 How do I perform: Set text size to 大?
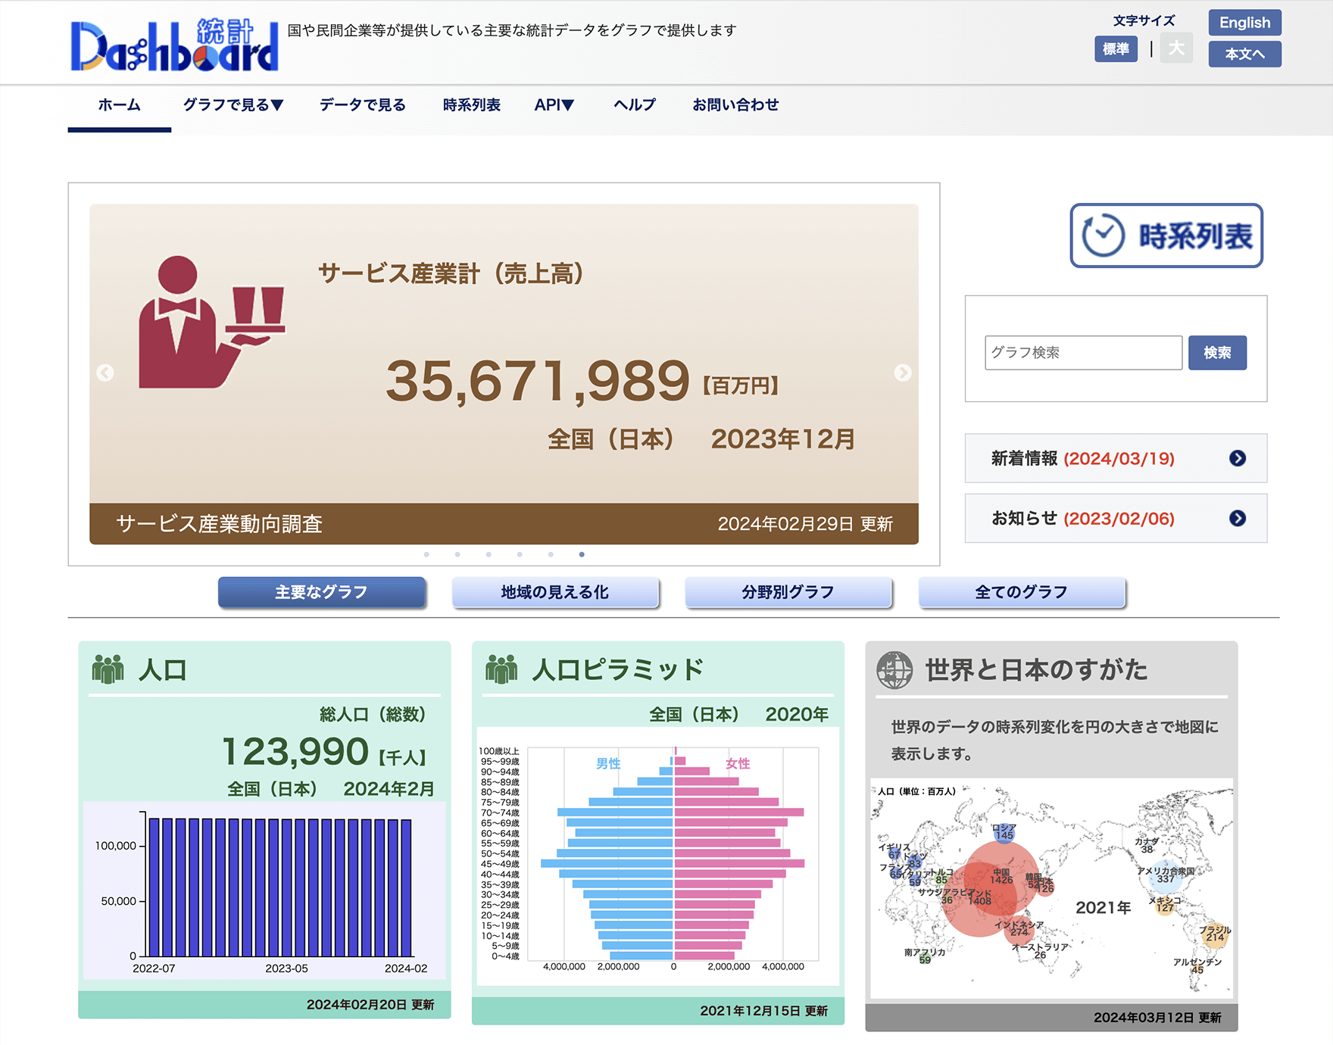(x=1175, y=48)
